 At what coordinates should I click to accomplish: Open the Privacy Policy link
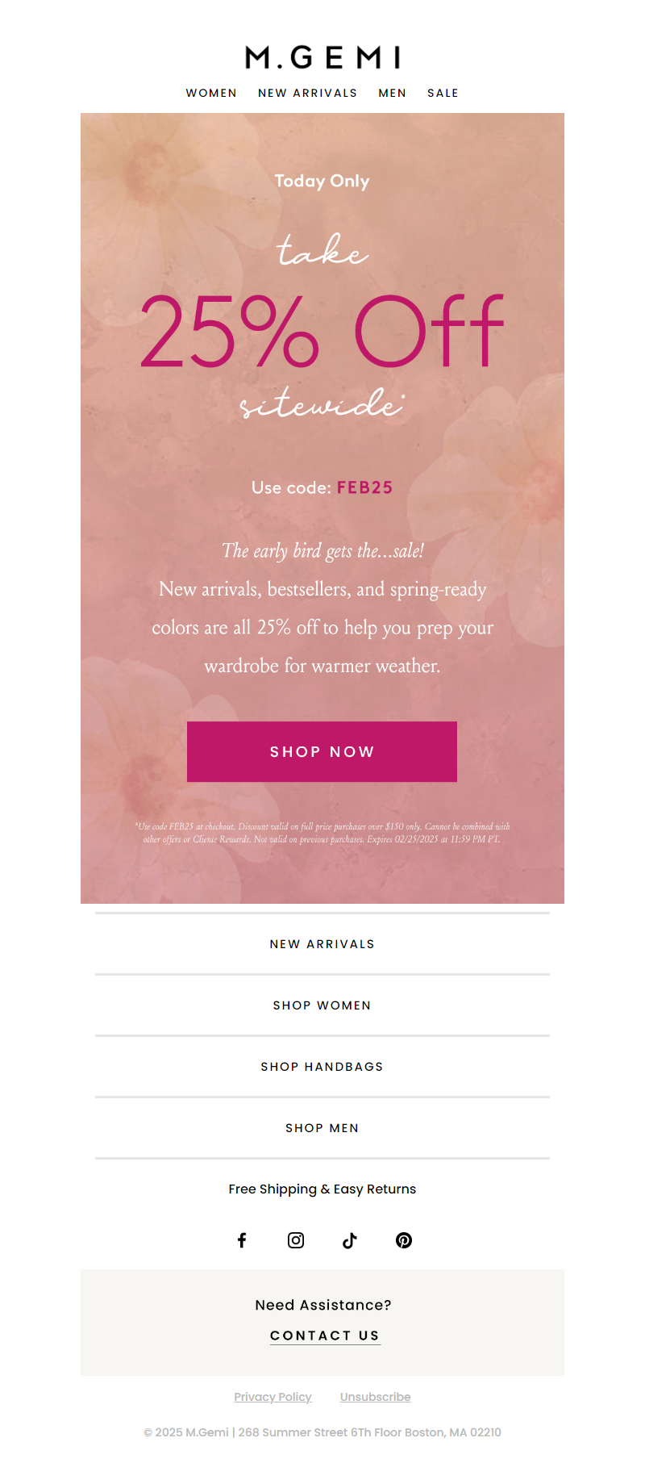[273, 1397]
